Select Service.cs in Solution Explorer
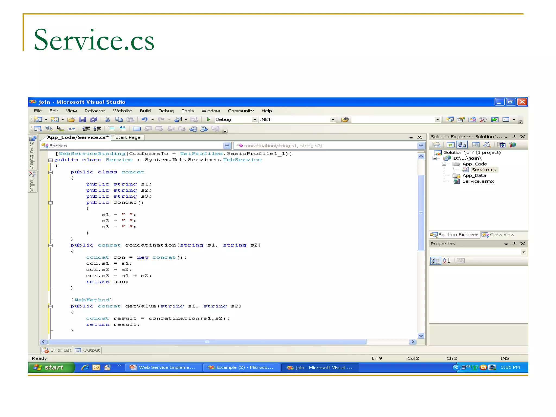This screenshot has width=556, height=417. pyautogui.click(x=484, y=170)
